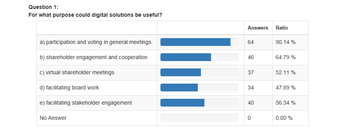
Task: Click the answer count 46
Action: tap(251, 58)
